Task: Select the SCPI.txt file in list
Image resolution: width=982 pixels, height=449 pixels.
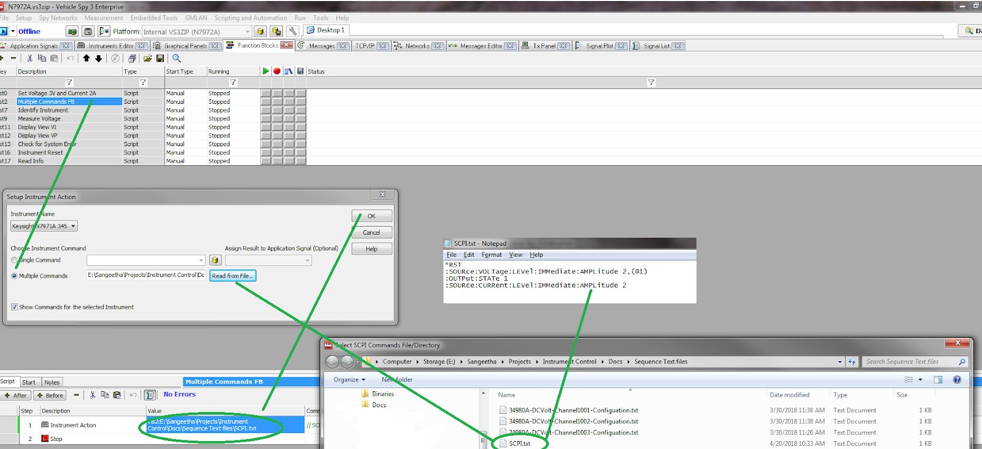Action: coord(519,443)
